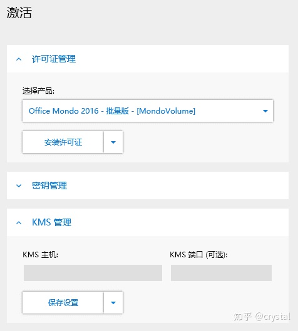The height and width of the screenshot is (331, 298).
Task: Open the split arrow beside 保存设置
Action: [x=113, y=302]
